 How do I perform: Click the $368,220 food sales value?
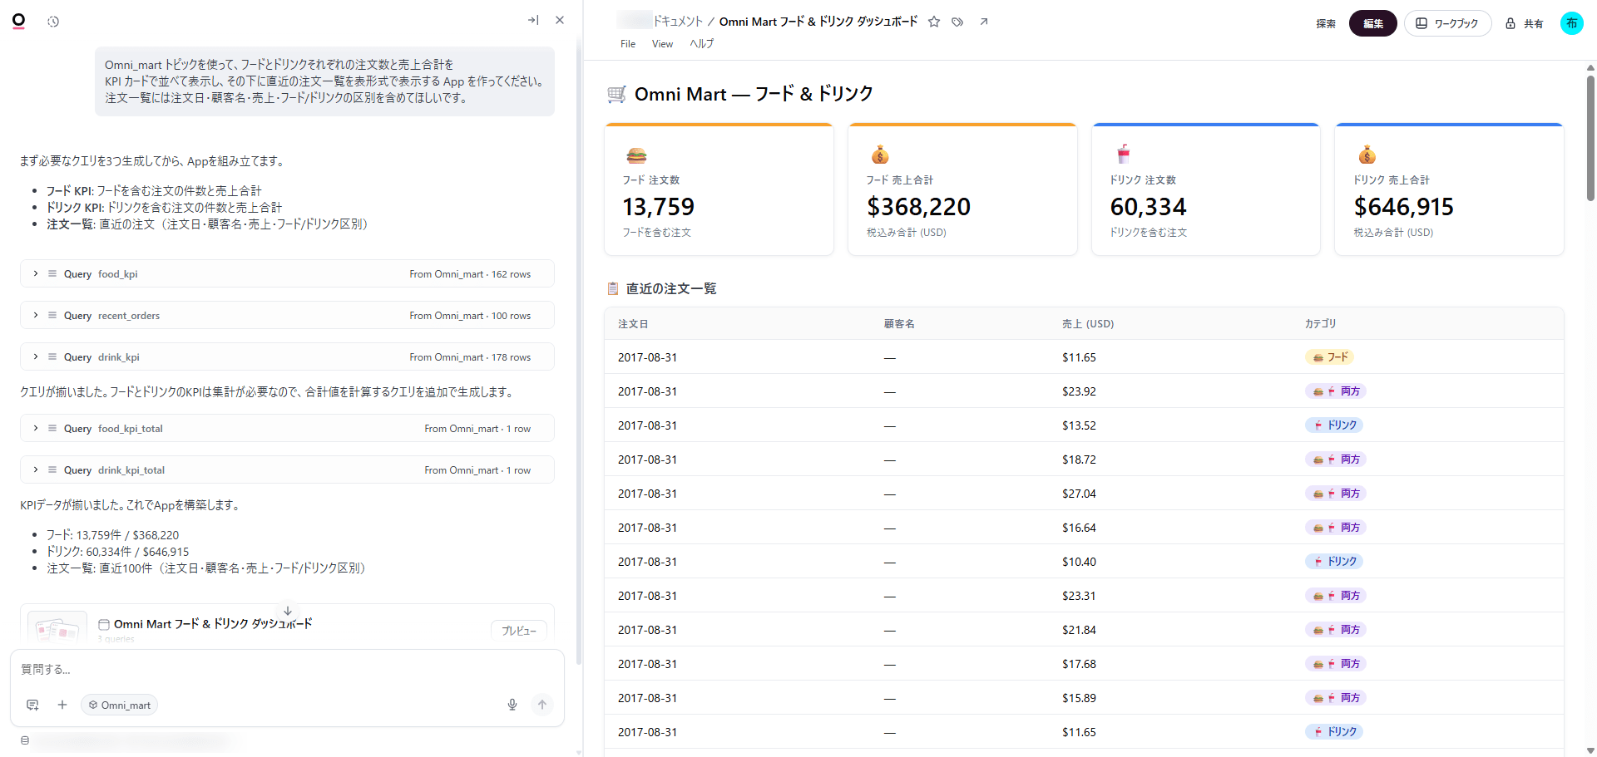click(x=918, y=207)
